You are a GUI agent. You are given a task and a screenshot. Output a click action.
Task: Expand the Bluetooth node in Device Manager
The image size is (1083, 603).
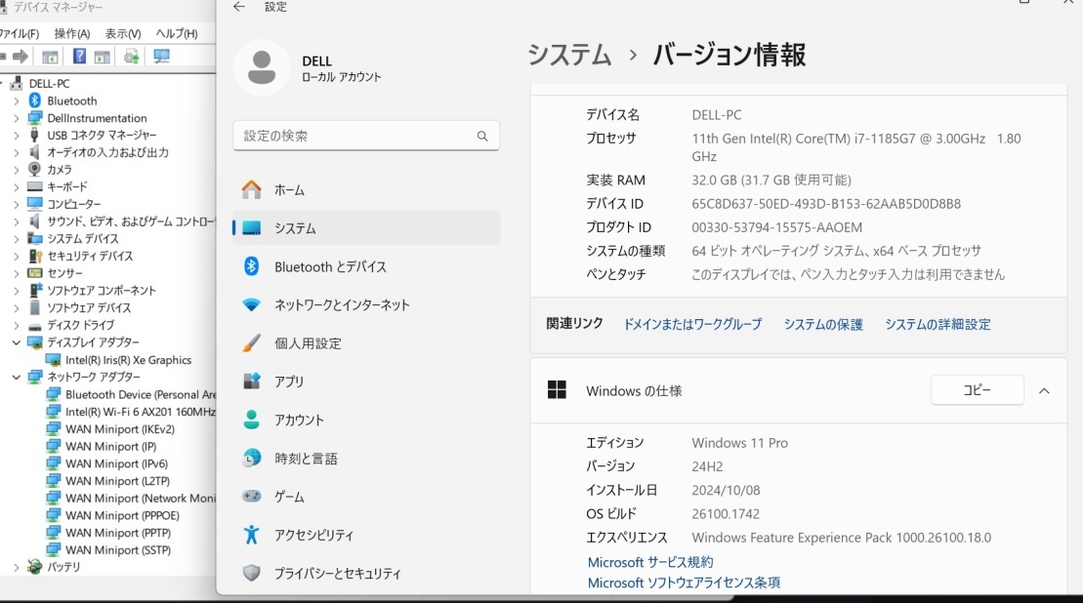17,100
